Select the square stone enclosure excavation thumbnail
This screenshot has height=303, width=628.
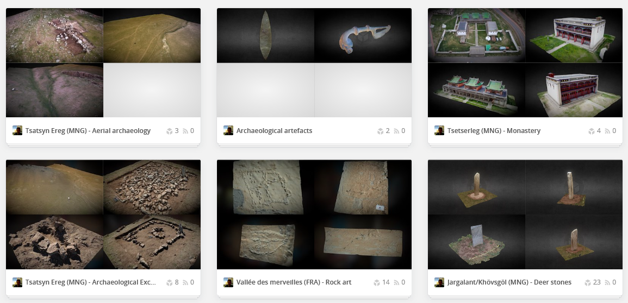tap(152, 242)
